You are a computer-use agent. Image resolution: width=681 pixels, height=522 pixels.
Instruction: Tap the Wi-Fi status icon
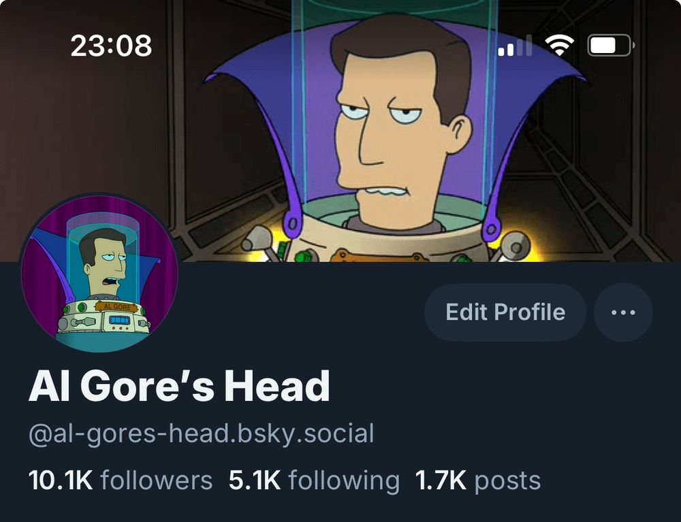(559, 45)
